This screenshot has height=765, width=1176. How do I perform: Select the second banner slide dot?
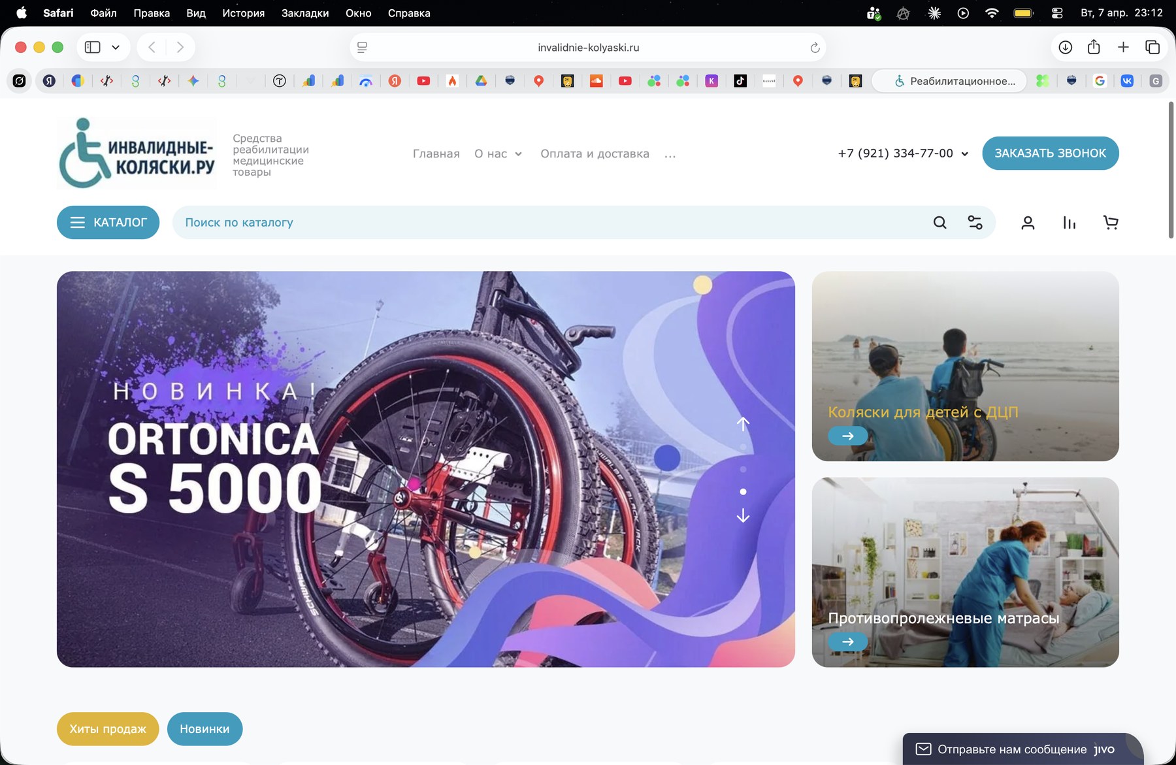[743, 470]
